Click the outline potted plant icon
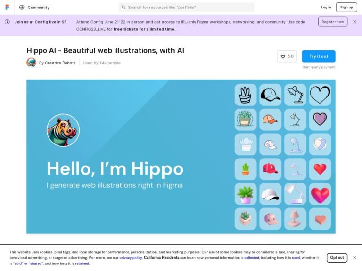362x271 pixels. [x=246, y=95]
